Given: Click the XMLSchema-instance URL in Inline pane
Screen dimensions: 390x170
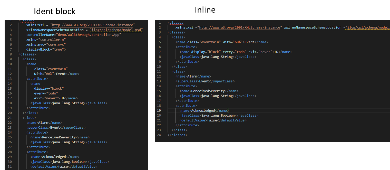Looking at the screenshot, I should (x=239, y=27).
